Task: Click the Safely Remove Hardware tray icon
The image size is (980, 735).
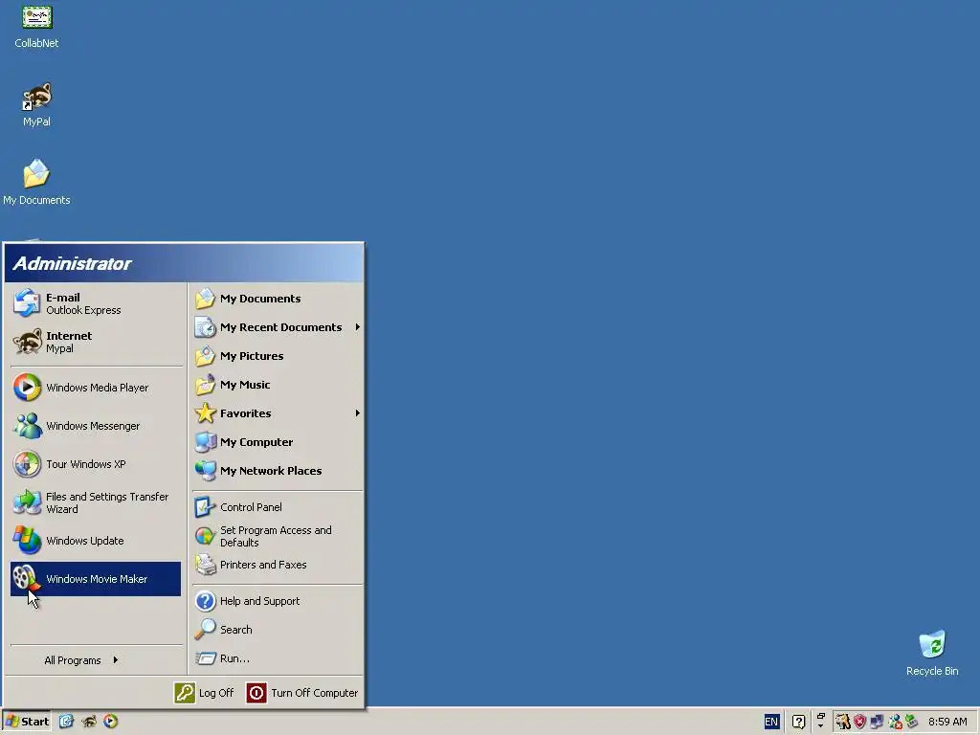Action: coord(912,722)
